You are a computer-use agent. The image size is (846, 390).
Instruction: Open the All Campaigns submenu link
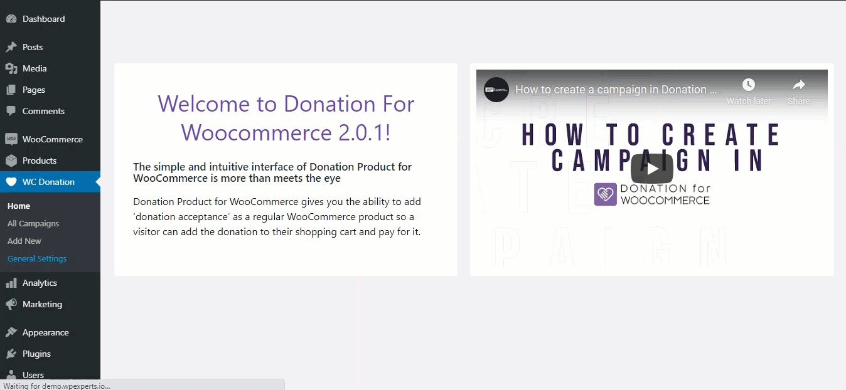(x=33, y=223)
